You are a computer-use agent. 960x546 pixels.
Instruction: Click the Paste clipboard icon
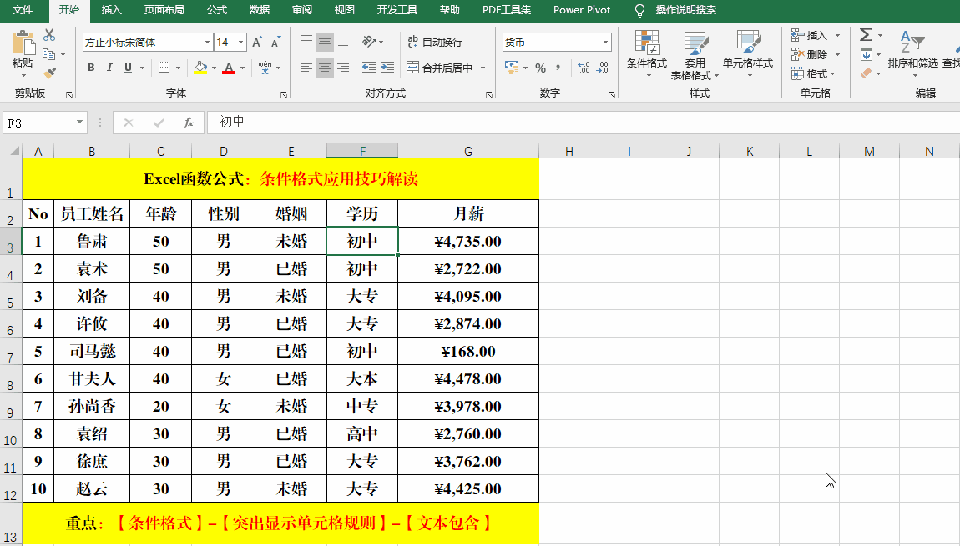[23, 43]
